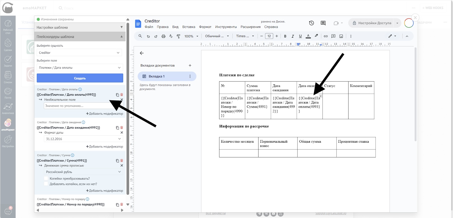Open the Вставка menu
The image size is (453, 218).
(x=189, y=27)
